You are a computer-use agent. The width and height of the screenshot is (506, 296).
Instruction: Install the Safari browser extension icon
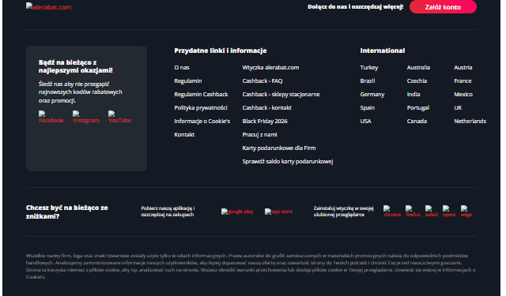click(x=432, y=212)
